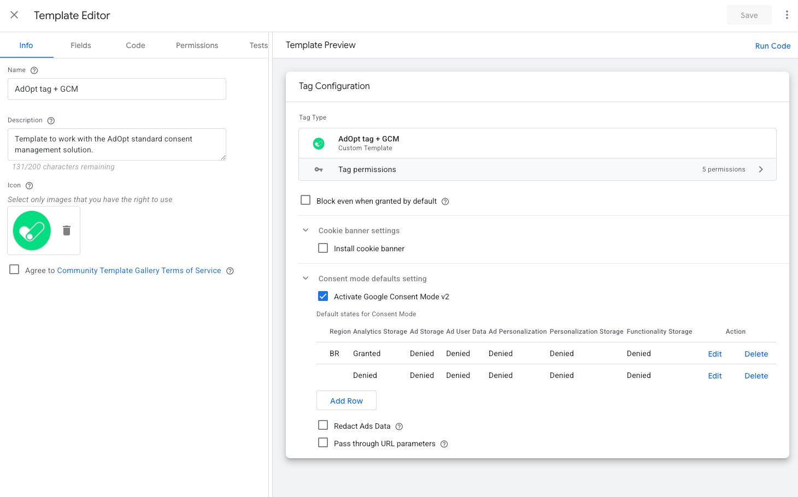Open the Permissions tab
Image resolution: width=798 pixels, height=497 pixels.
pyautogui.click(x=197, y=45)
